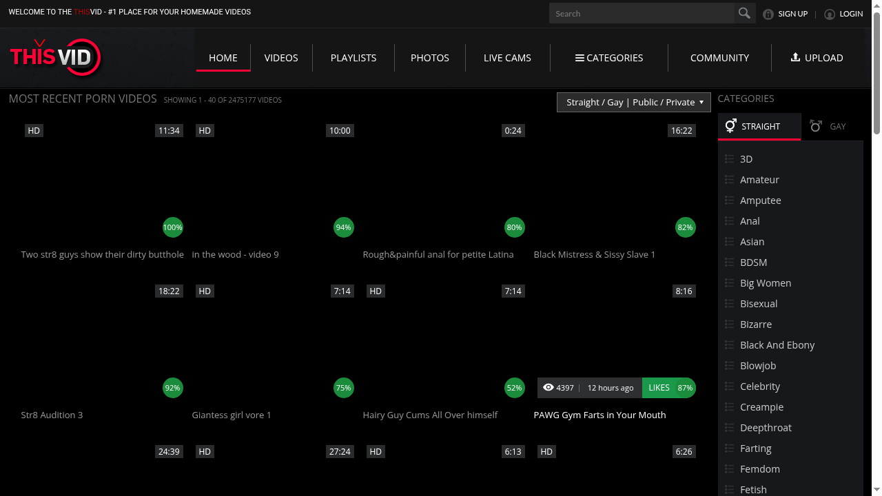Open the Playlists tab
The image size is (882, 496).
[x=353, y=58]
